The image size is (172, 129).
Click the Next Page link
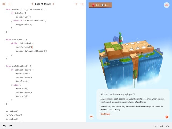(x=105, y=114)
